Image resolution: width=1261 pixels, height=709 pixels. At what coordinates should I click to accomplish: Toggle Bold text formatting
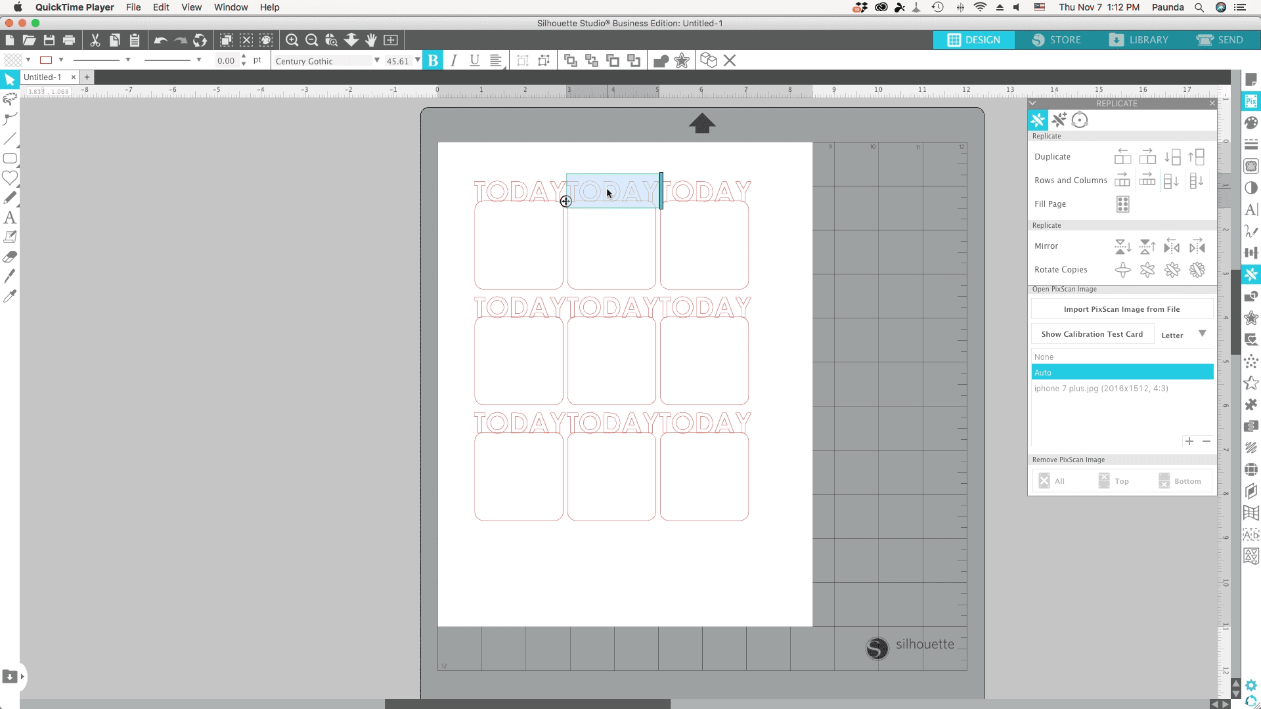[x=433, y=61]
